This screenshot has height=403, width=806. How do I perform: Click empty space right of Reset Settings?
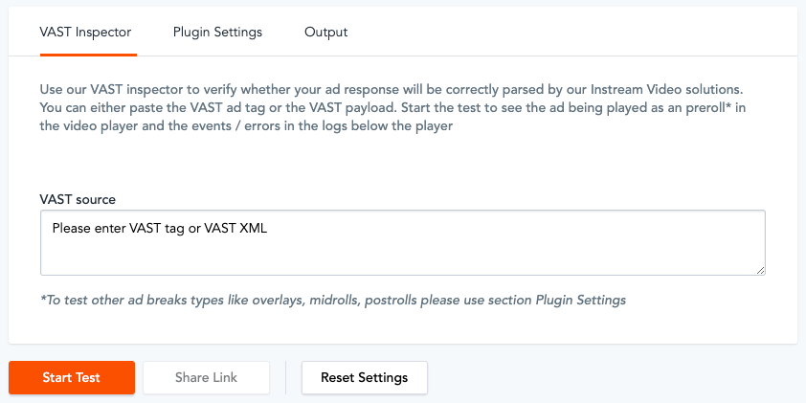tap(613, 377)
